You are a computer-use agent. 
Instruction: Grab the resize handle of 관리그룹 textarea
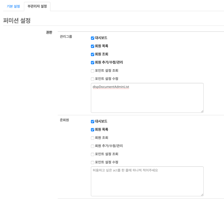point(202,111)
